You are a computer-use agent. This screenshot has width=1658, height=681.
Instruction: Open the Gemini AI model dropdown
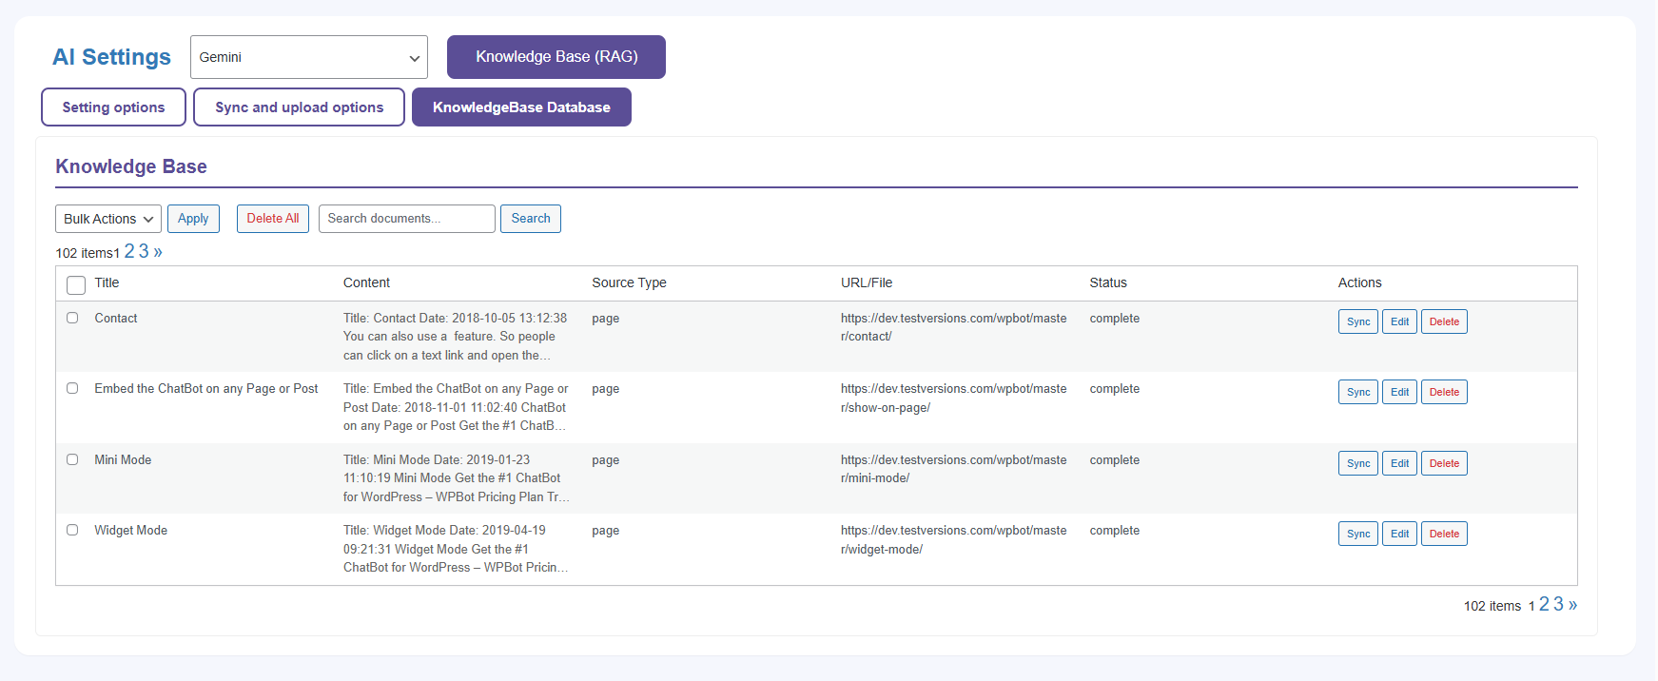click(x=308, y=57)
